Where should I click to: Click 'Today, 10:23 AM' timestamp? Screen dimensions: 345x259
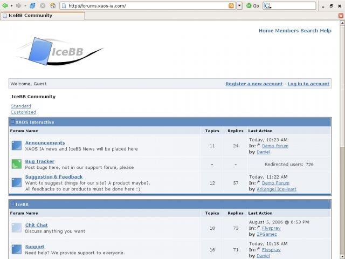[x=268, y=140]
